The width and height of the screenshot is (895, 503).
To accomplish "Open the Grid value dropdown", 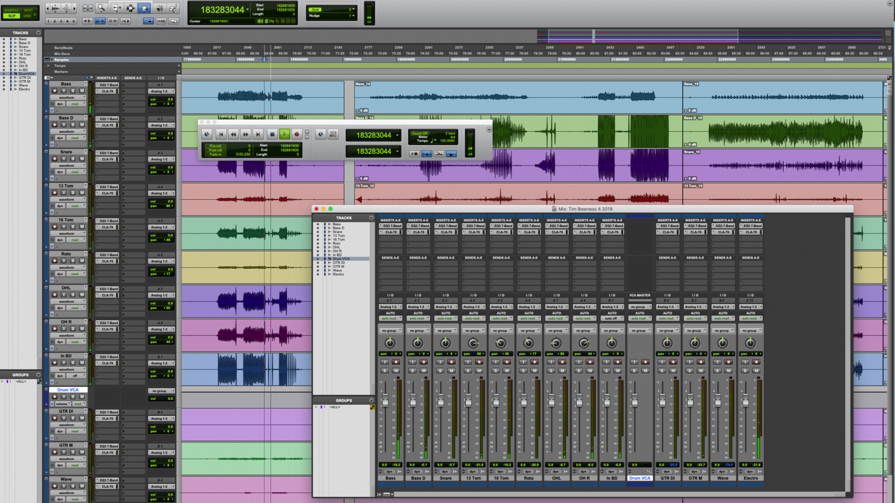I will 353,9.
